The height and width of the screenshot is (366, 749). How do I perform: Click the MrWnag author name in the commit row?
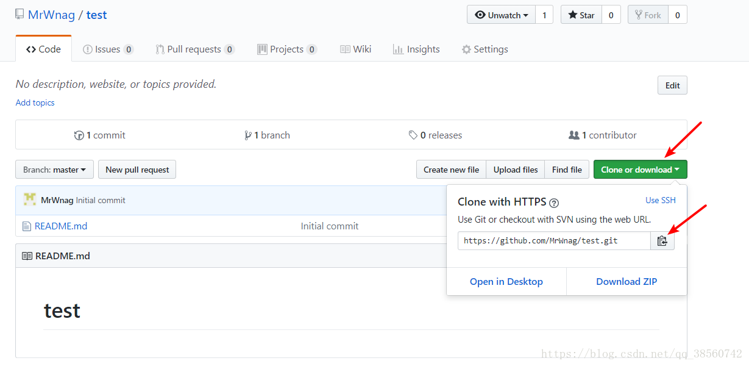pyautogui.click(x=57, y=200)
